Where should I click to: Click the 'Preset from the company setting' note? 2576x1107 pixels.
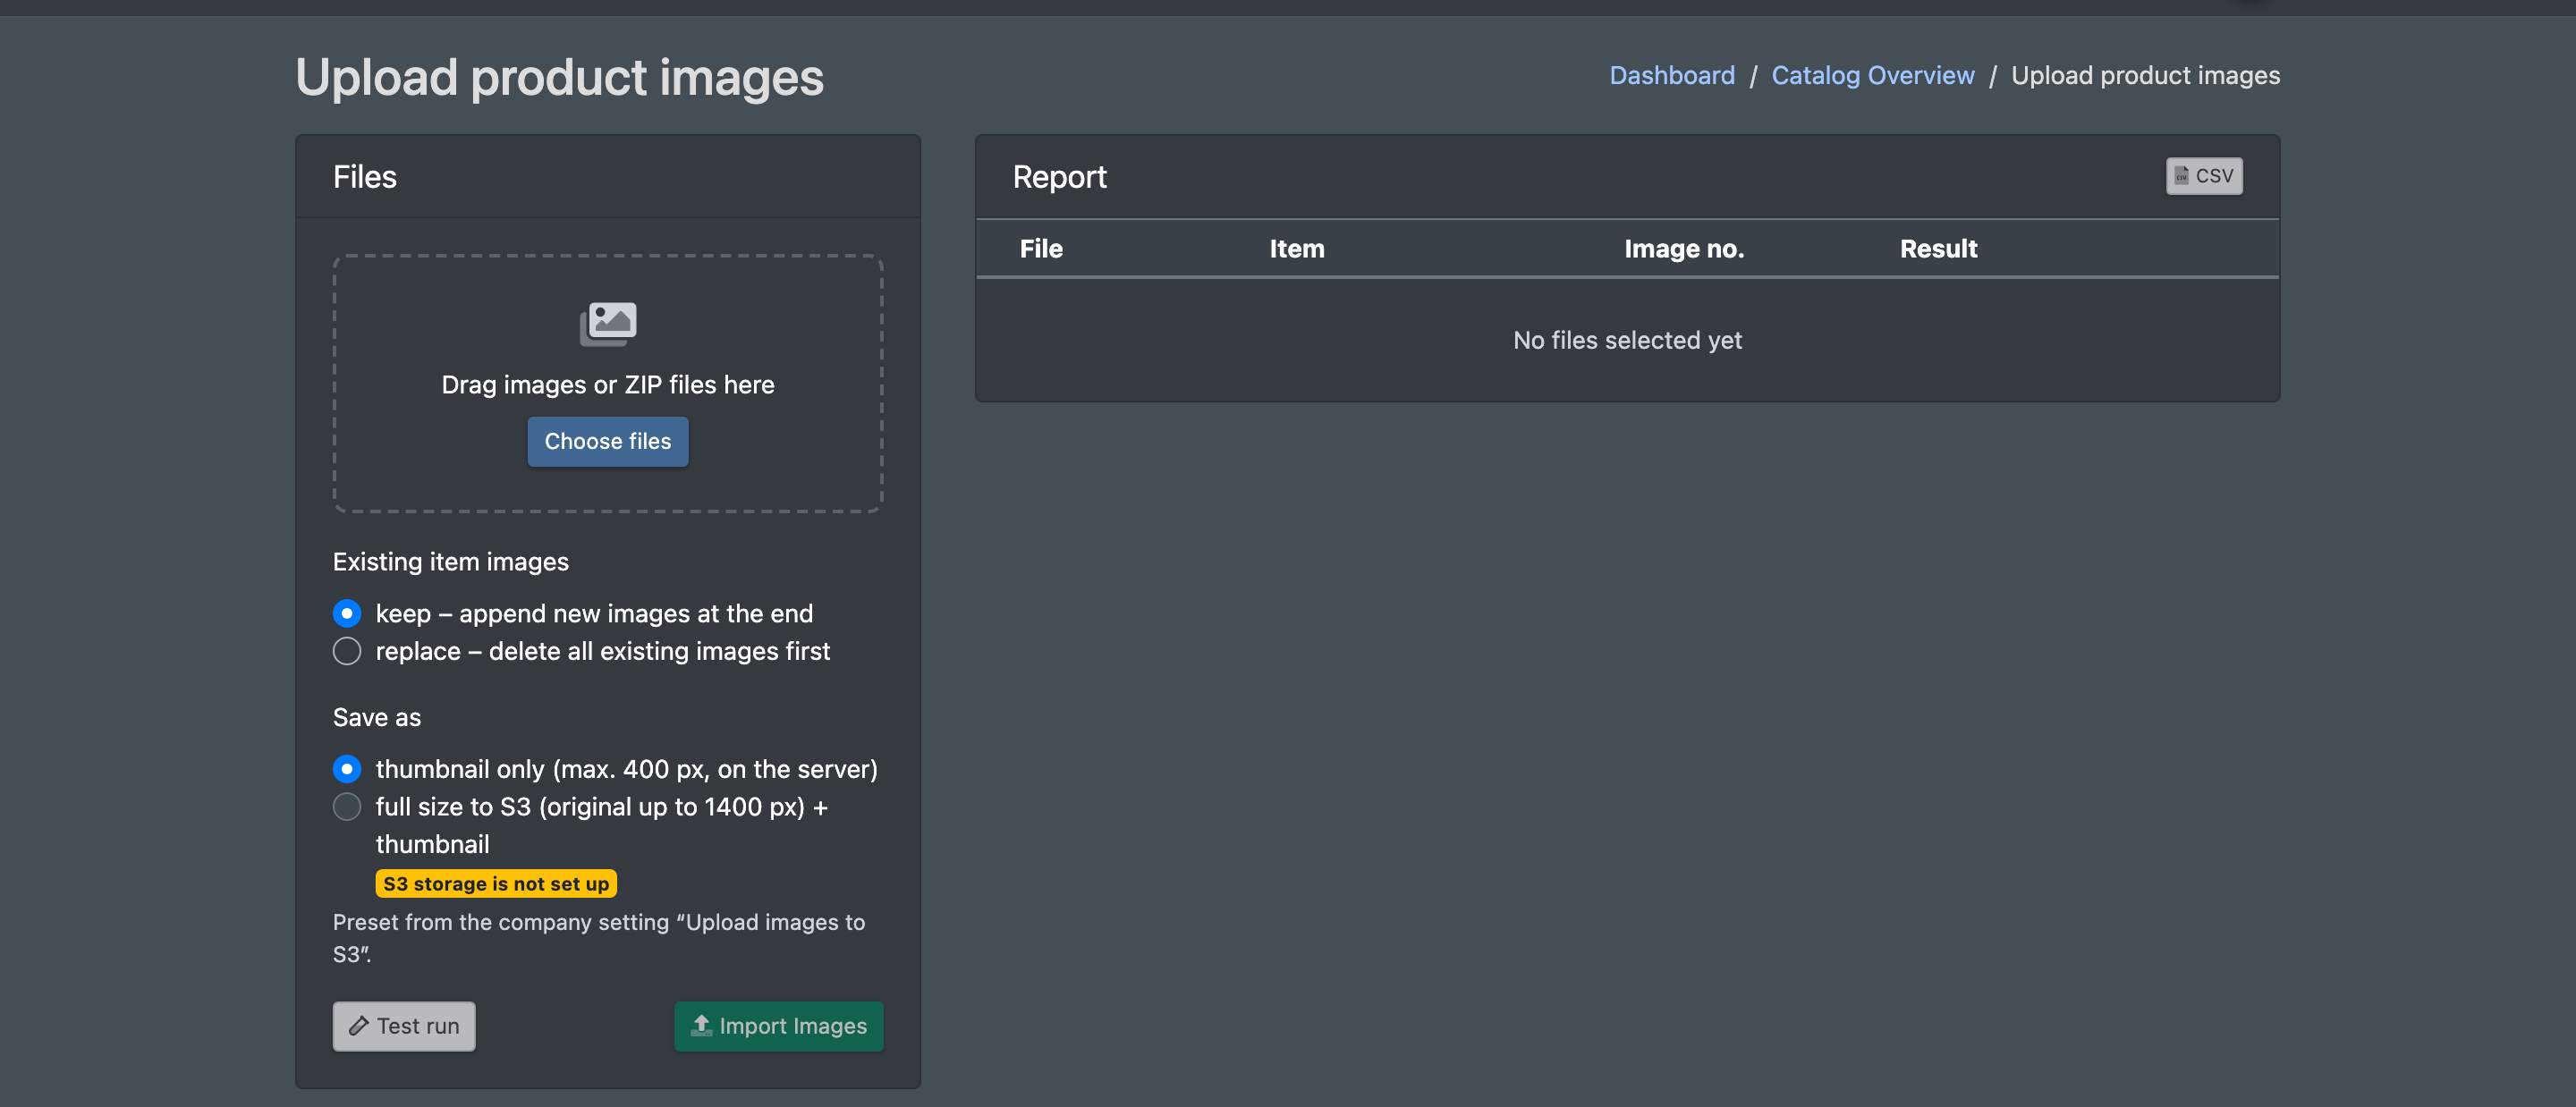pos(599,938)
